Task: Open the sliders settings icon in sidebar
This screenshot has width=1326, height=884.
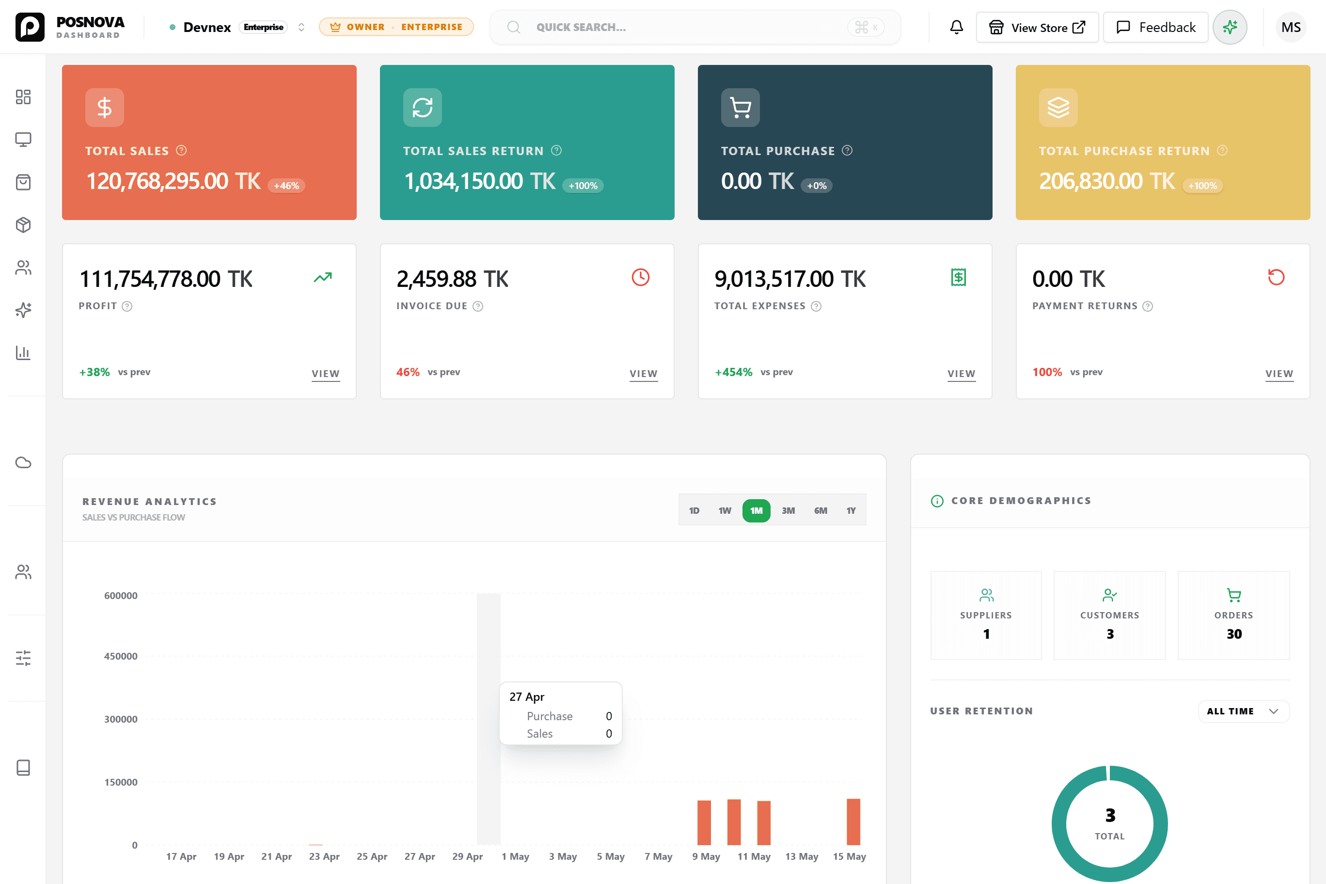Action: pos(23,658)
